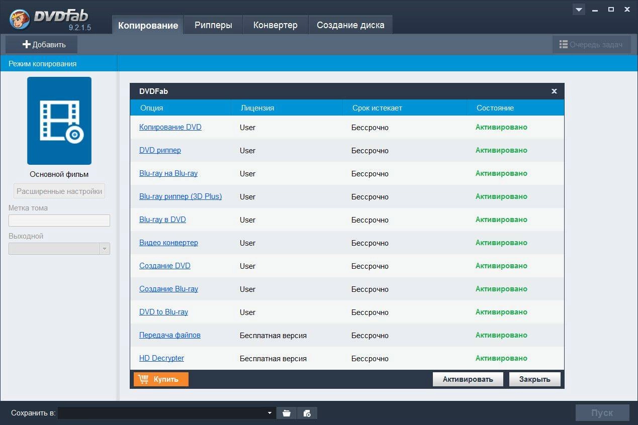Open the Конвертер tab

click(275, 25)
